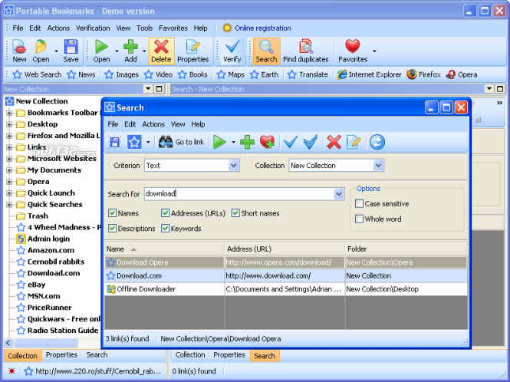510x382 pixels.
Task: Open the Criterion dropdown
Action: coord(234,165)
